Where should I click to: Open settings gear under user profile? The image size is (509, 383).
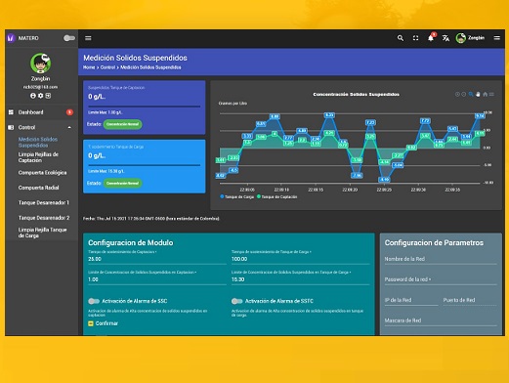click(40, 96)
